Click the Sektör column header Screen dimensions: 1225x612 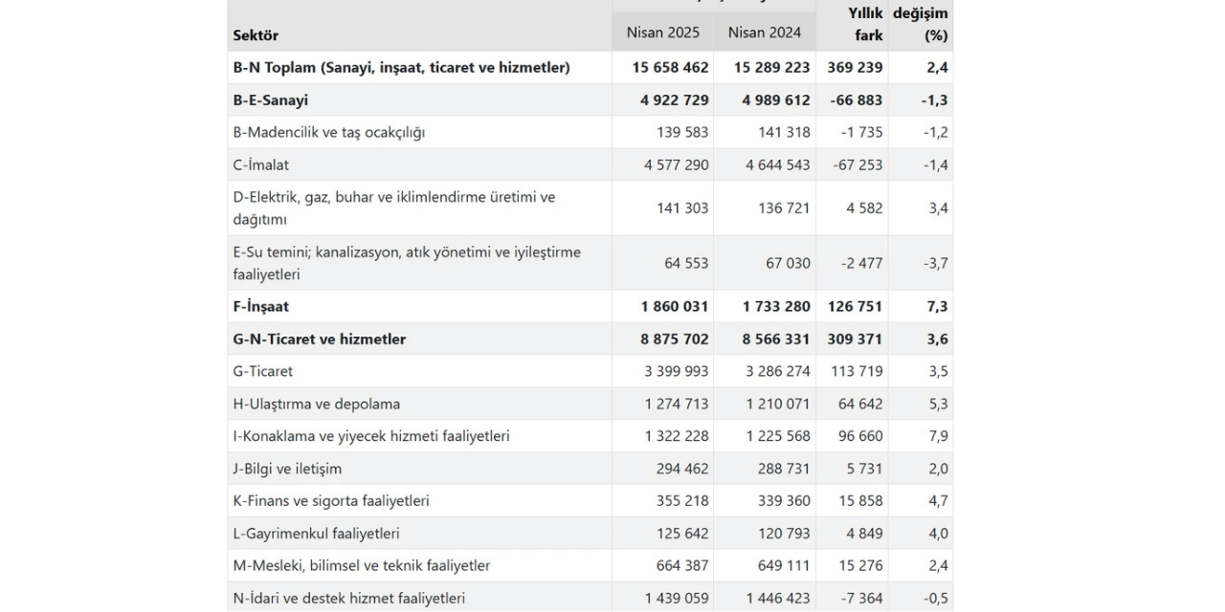256,35
